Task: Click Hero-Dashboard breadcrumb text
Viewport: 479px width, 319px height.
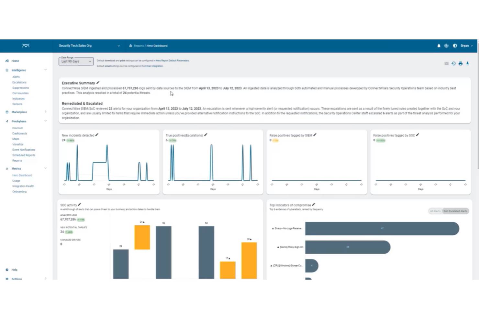Action: [x=157, y=46]
